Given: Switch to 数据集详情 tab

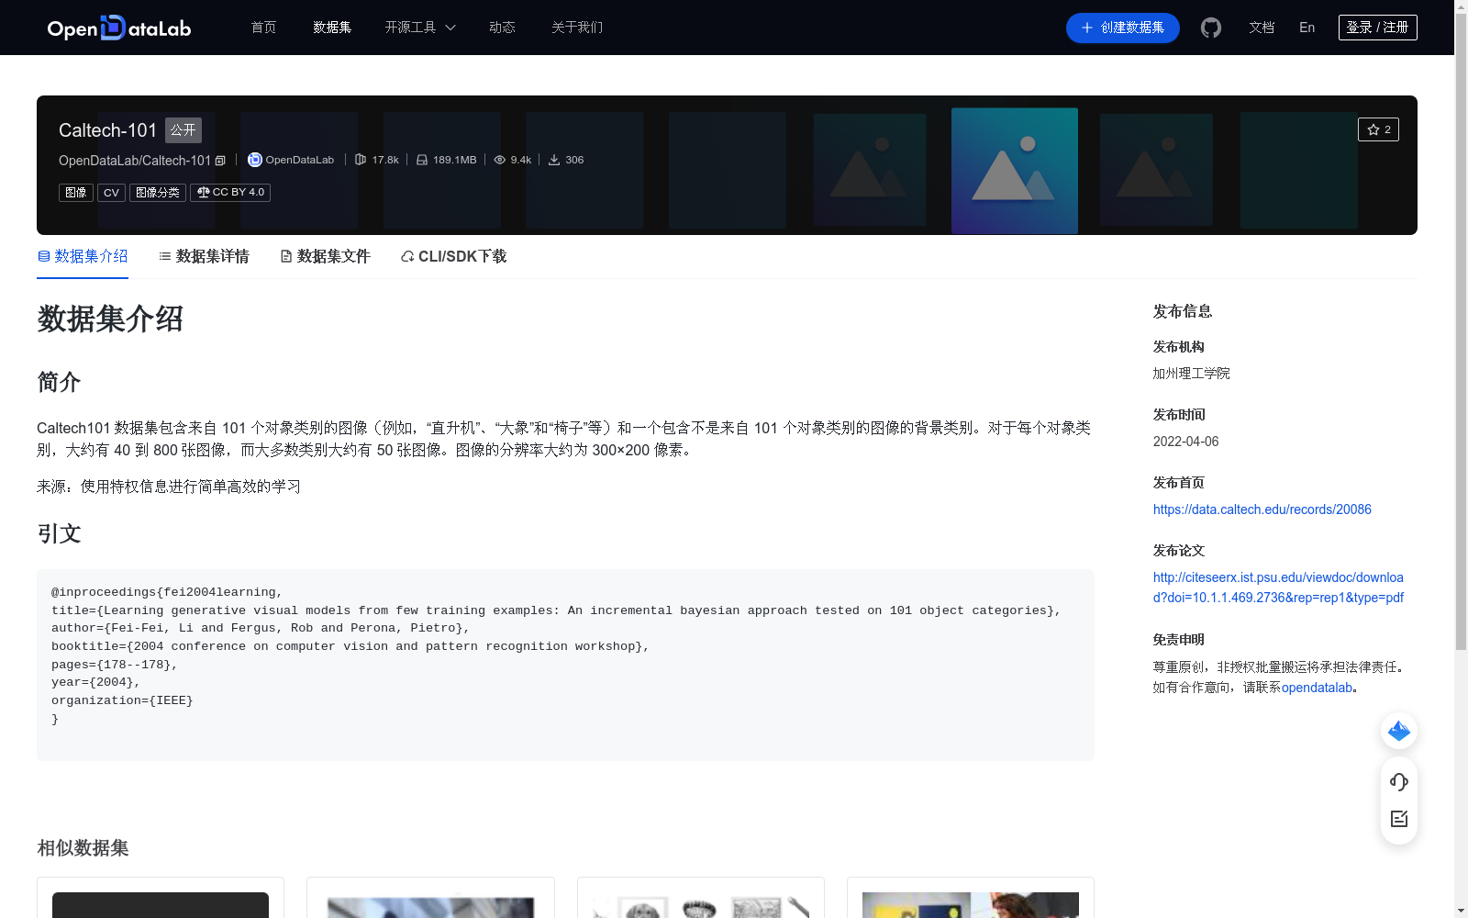Looking at the screenshot, I should coord(204,256).
